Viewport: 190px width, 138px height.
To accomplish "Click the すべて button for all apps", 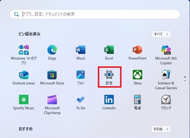I will (x=161, y=34).
